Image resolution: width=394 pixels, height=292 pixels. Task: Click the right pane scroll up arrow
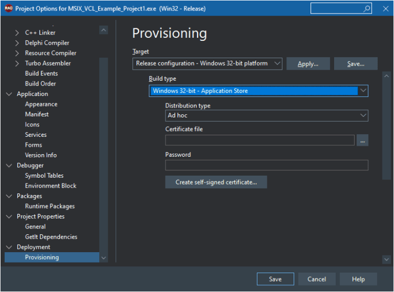click(387, 76)
